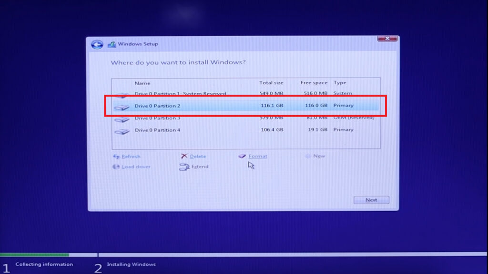Screen dimensions: 488x274
Task: Select the System Reserved partition row
Action: click(x=214, y=93)
